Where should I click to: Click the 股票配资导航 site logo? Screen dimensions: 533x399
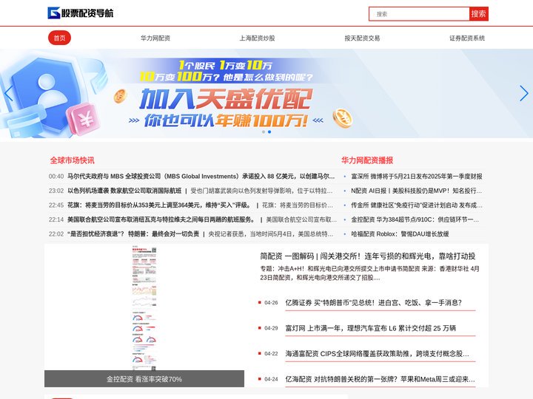pos(81,13)
